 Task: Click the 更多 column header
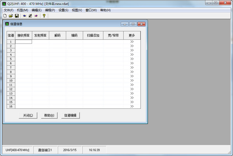tap(132, 35)
